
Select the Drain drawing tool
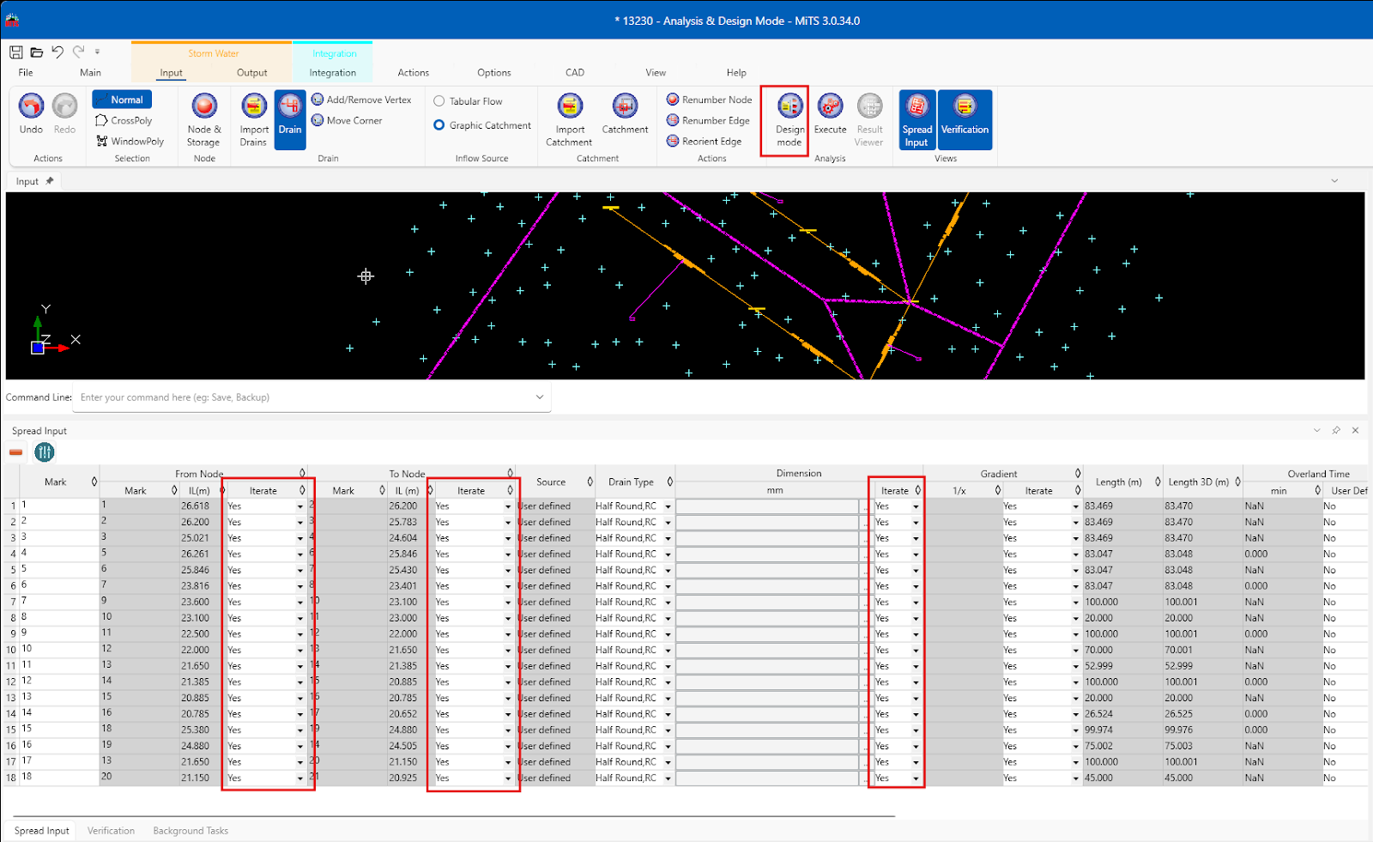click(290, 119)
